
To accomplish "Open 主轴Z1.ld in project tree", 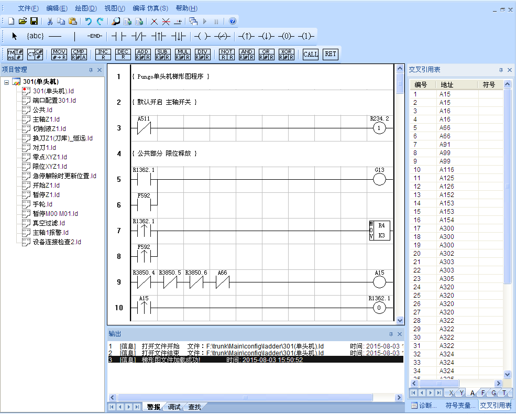I will pyautogui.click(x=46, y=119).
